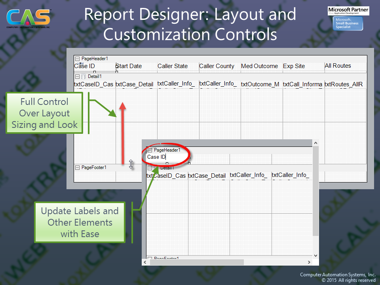This screenshot has height=285, width=380.
Task: Collapse the Detail1 section in the main designer
Action: (x=78, y=76)
